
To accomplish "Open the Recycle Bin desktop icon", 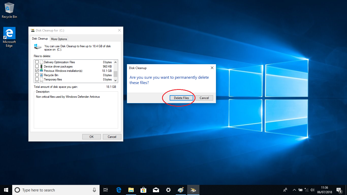I will [x=9, y=10].
